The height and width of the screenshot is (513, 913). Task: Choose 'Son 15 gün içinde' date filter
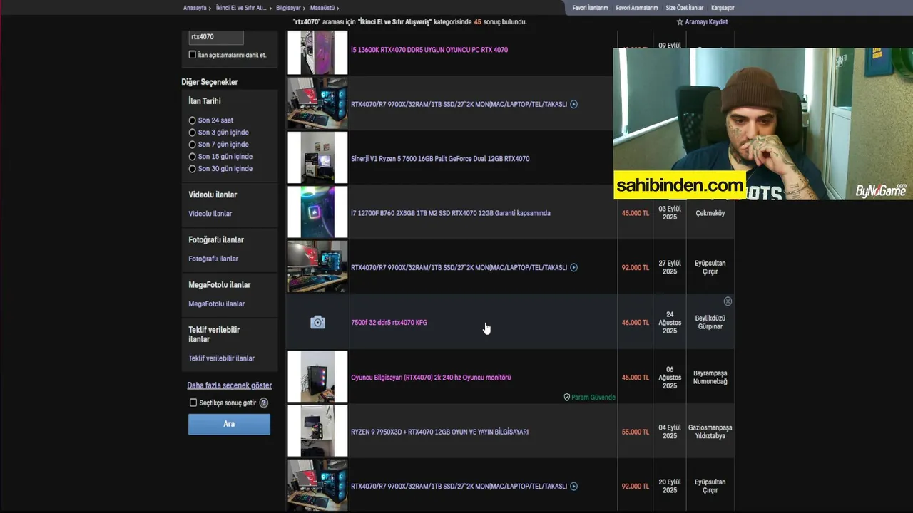[193, 157]
